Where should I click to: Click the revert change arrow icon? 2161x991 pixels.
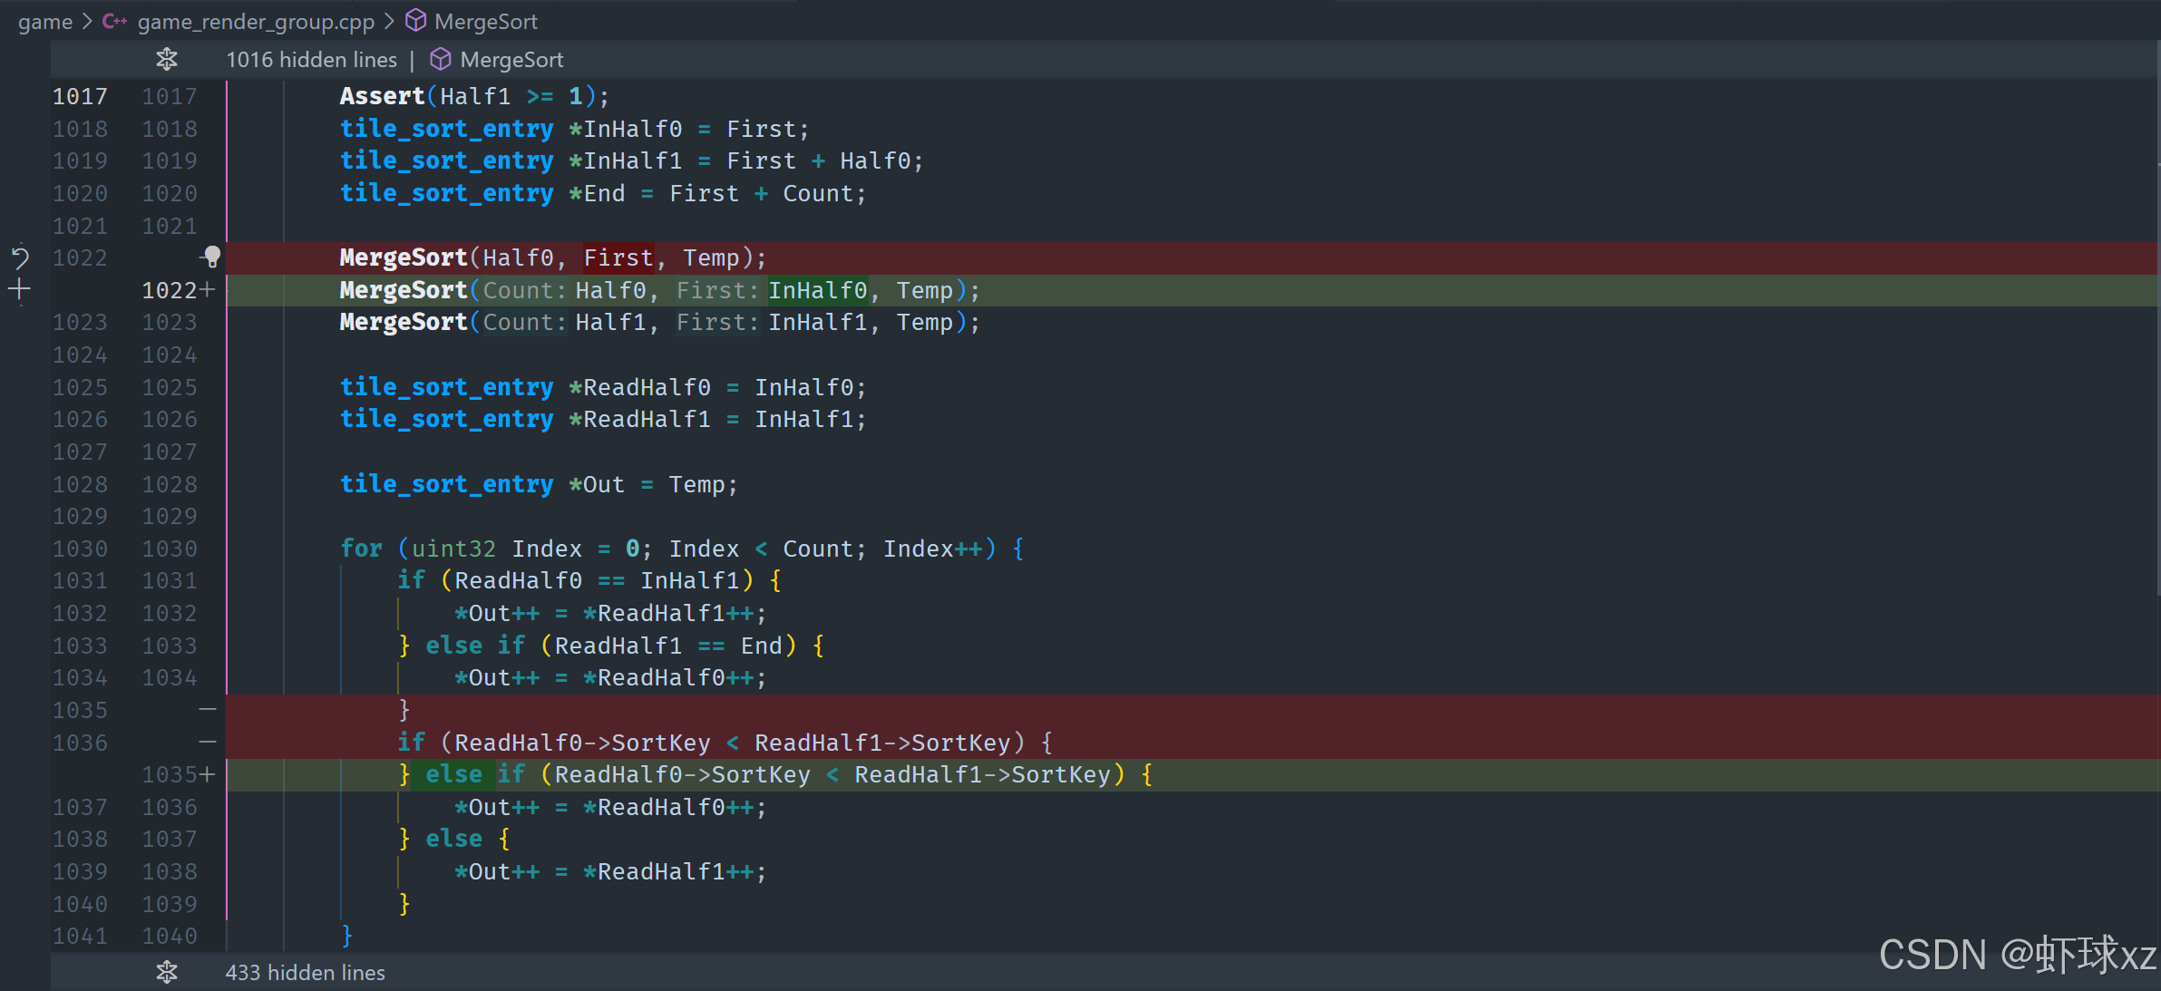(20, 258)
